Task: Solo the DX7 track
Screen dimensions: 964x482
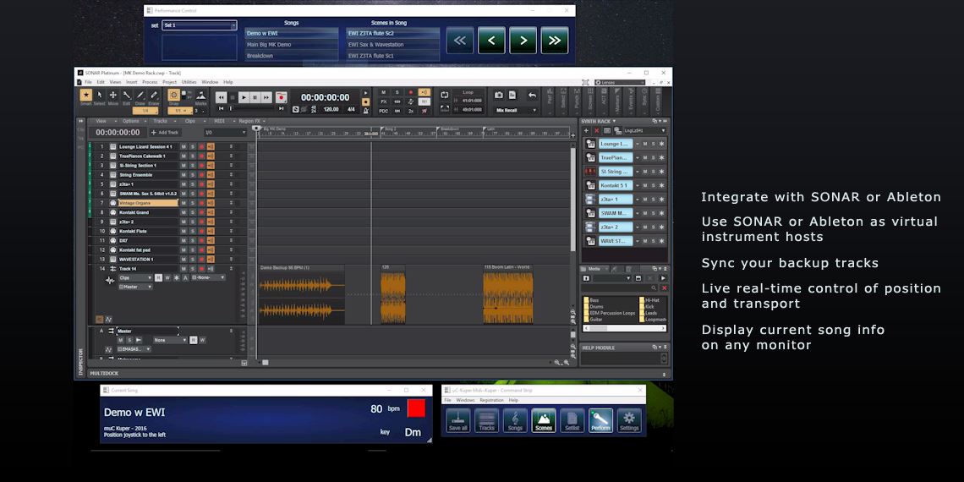Action: (193, 240)
